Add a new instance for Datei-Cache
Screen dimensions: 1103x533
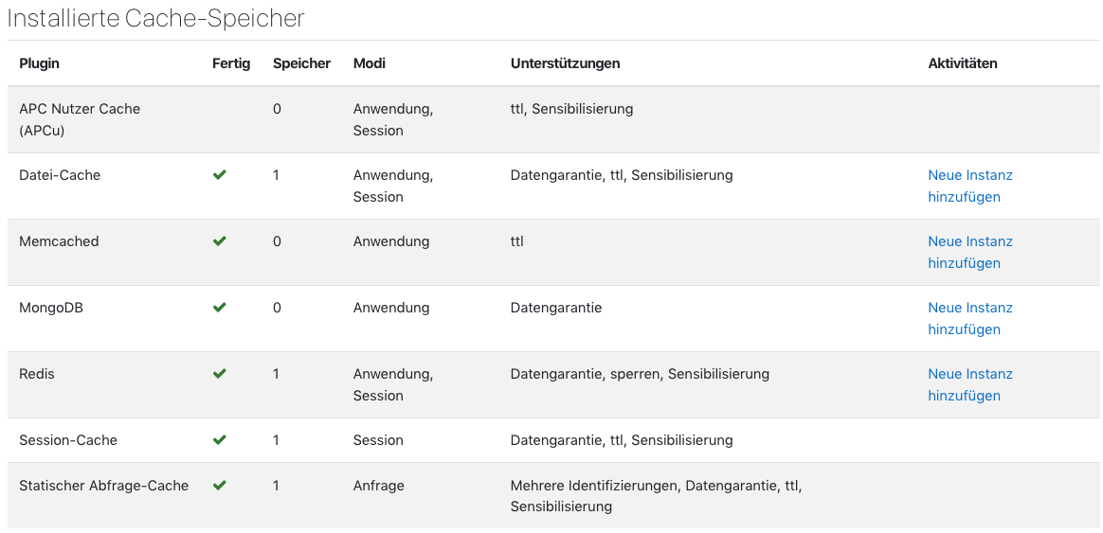[x=970, y=186]
